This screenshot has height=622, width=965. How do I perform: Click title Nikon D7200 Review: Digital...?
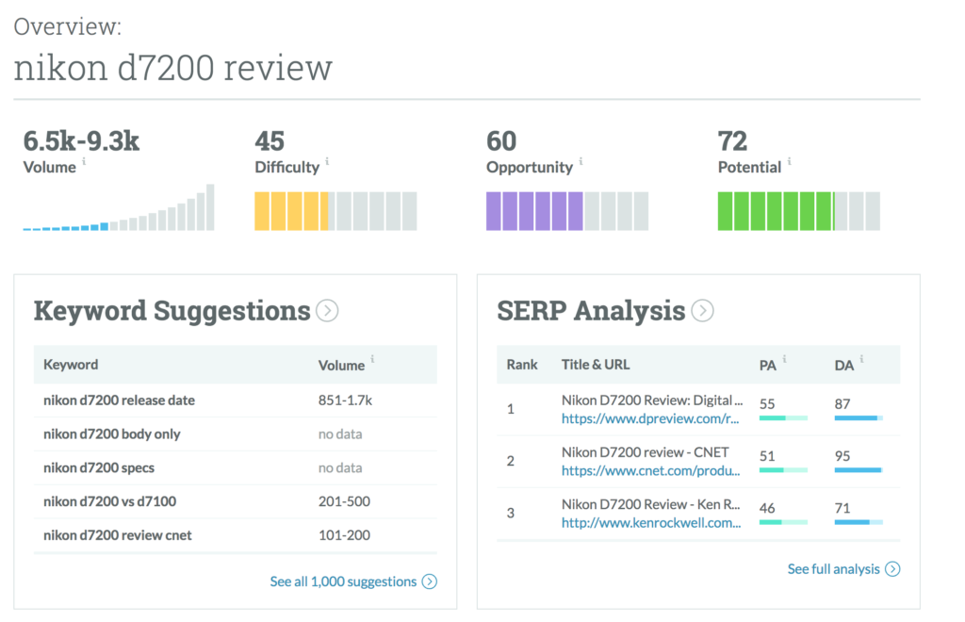coord(652,401)
